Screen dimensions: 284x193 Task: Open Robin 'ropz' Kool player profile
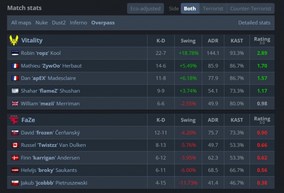pos(41,53)
